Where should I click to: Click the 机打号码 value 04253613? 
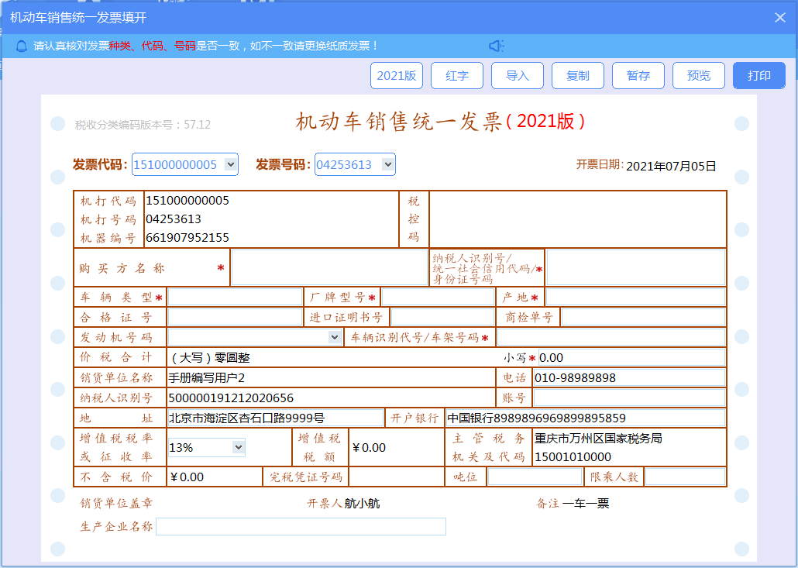click(x=174, y=219)
